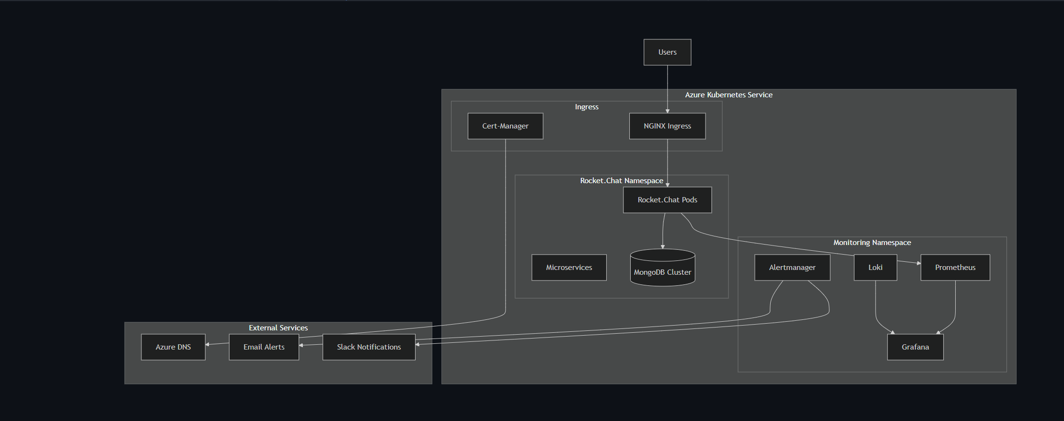
Task: Click the NGINX Ingress node
Action: click(x=667, y=126)
